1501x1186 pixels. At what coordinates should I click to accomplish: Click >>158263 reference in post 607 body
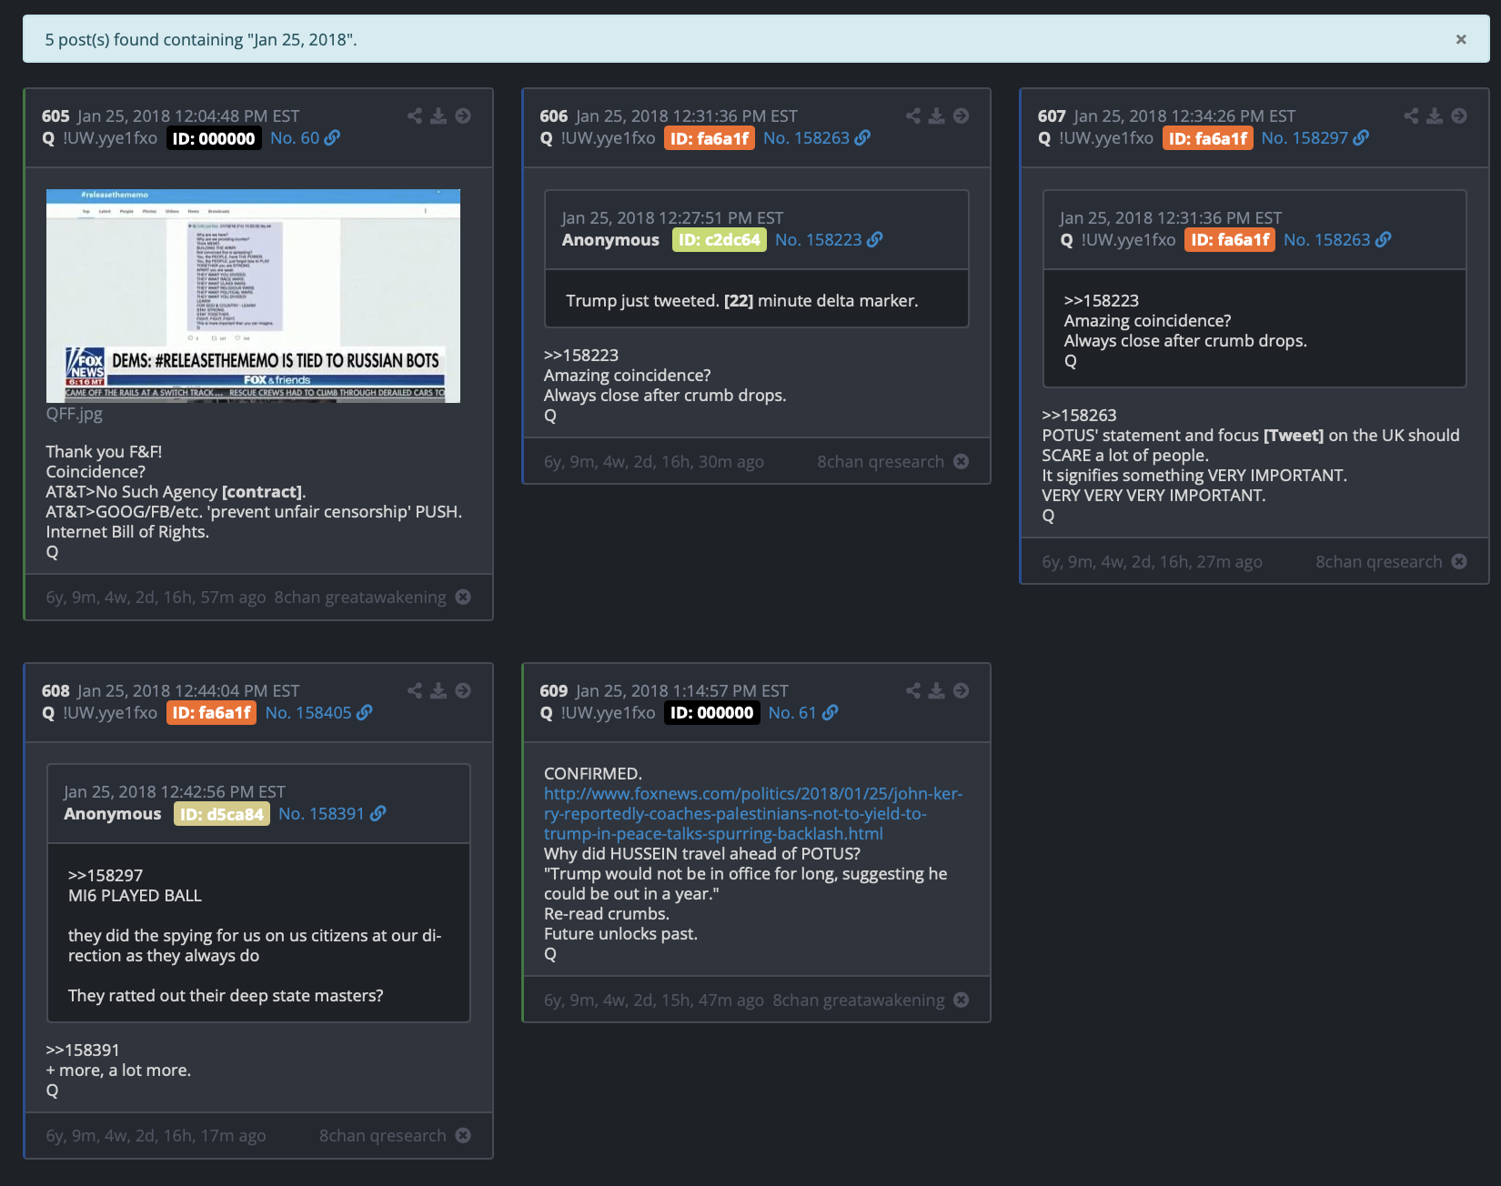(1079, 416)
